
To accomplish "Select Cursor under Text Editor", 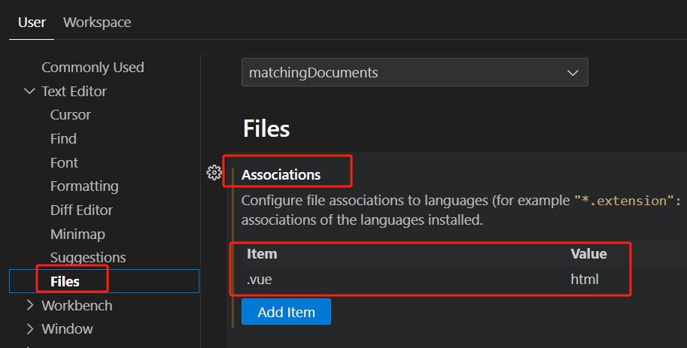I will (x=70, y=115).
